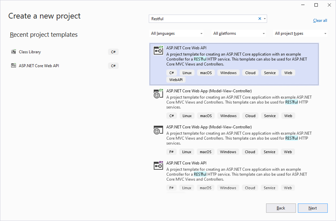336x221 pixels.
Task: Select the C# ASP.NET Core Web App MVC template
Action: pyautogui.click(x=234, y=104)
